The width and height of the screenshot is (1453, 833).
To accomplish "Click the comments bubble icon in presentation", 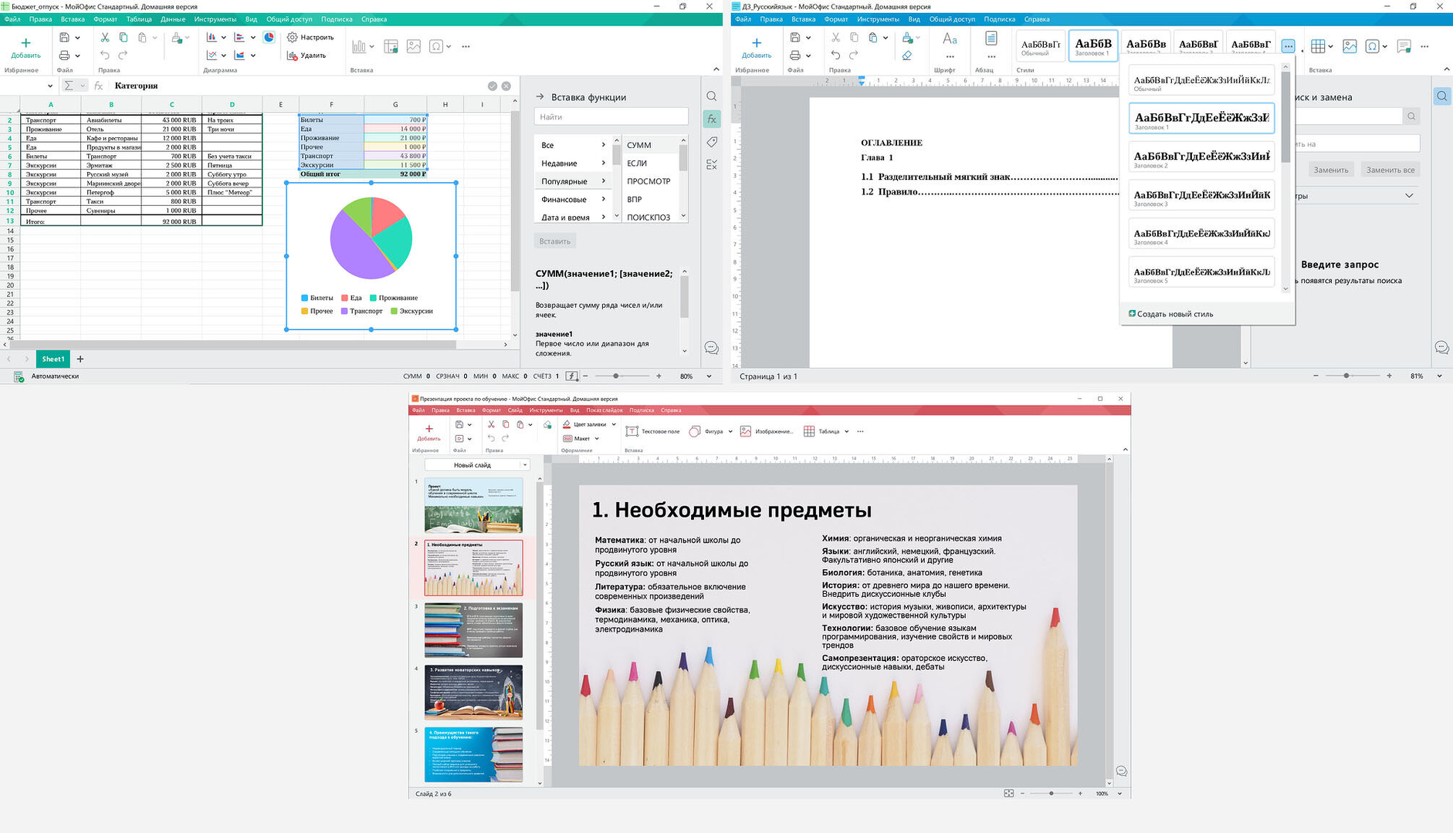I will [1121, 771].
